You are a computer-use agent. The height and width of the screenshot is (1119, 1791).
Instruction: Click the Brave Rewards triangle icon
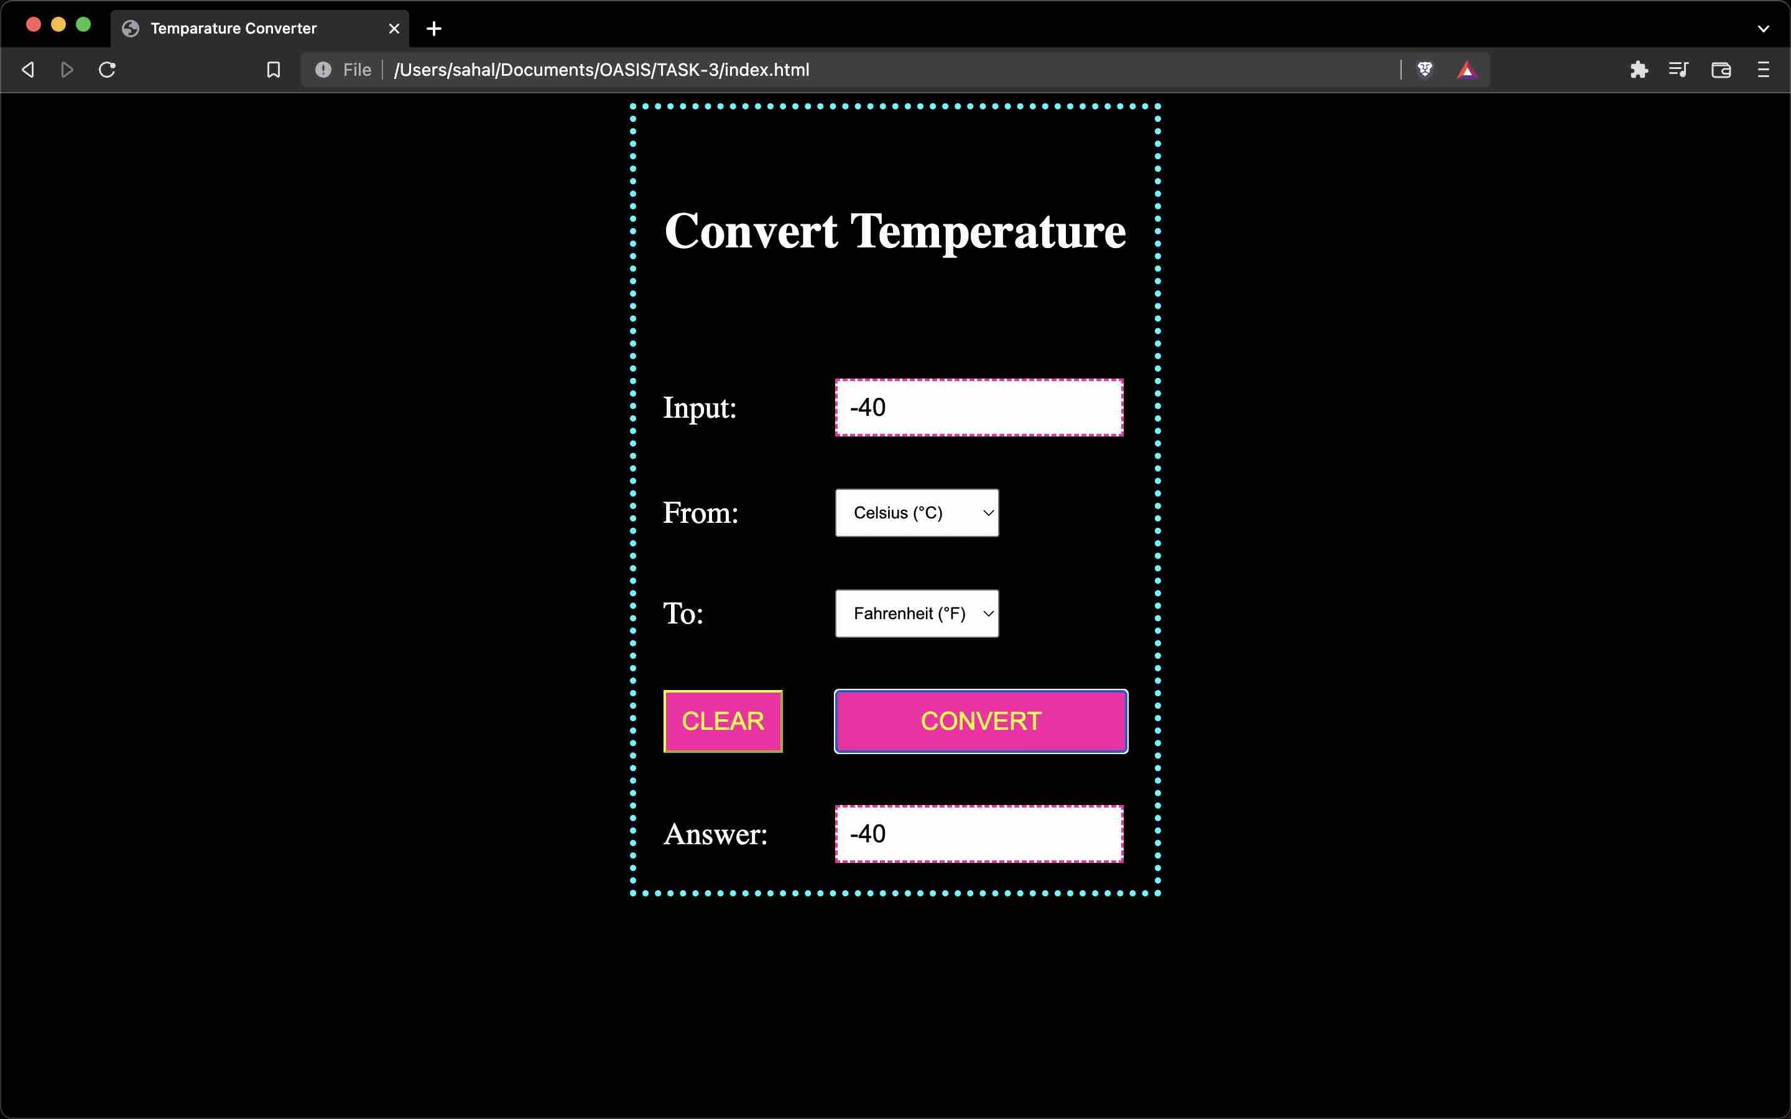[x=1466, y=70]
